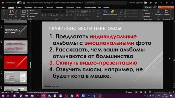This screenshot has width=175, height=98.
Task: Click the Reset (Восстановить) button
Action: (x=33, y=14)
